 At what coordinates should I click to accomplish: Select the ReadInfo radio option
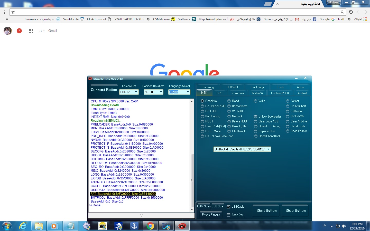click(x=209, y=101)
